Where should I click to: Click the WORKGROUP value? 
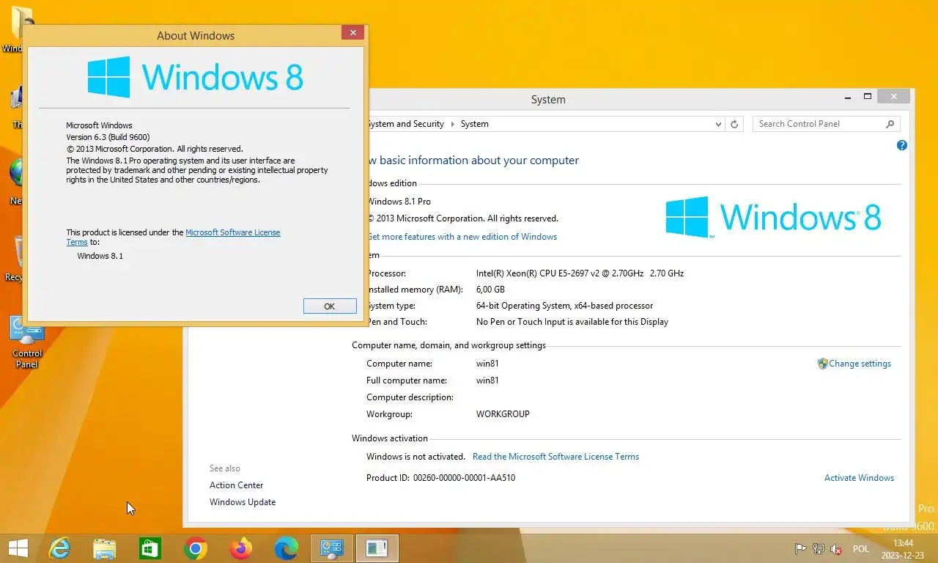point(503,414)
